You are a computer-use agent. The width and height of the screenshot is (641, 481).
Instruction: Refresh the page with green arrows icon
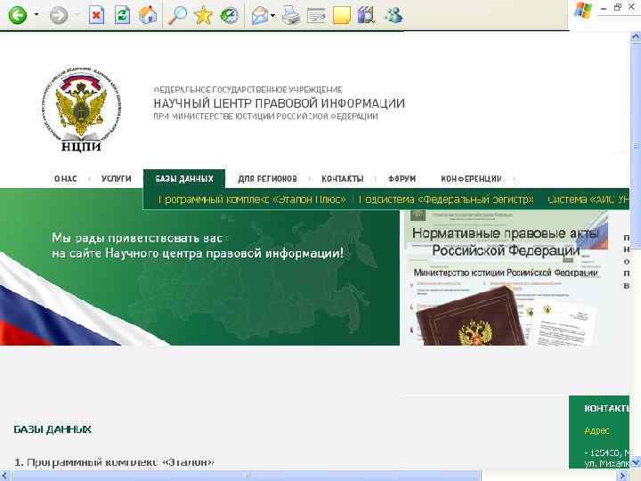click(122, 15)
